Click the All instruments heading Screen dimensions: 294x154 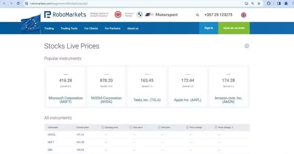(58, 118)
